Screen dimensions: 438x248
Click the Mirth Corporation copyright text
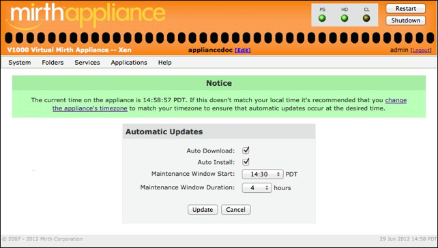coord(42,239)
